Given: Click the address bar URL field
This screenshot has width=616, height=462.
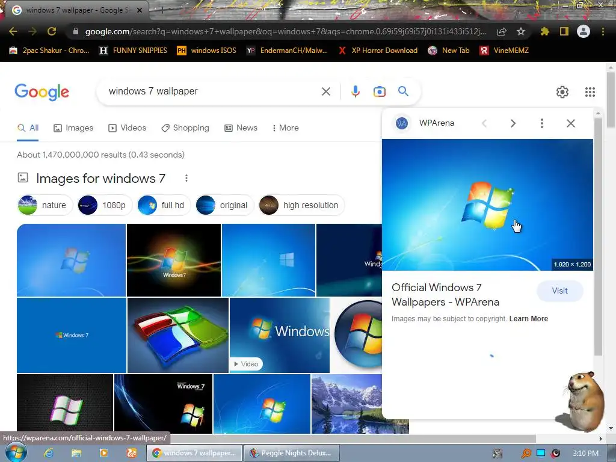Looking at the screenshot, I should pyautogui.click(x=286, y=31).
